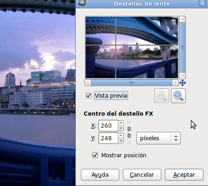Image resolution: width=208 pixels, height=186 pixels.
Task: Open help with the Ayuda button
Action: pos(100,175)
